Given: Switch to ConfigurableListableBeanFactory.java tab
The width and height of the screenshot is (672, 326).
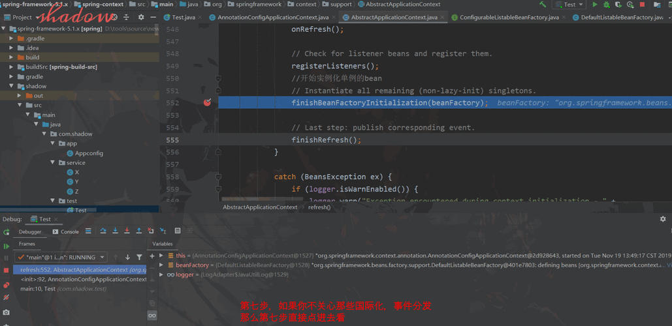Looking at the screenshot, I should point(509,18).
